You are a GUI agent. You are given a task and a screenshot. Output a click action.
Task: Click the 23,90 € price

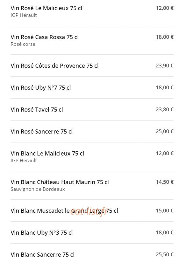coord(165,66)
